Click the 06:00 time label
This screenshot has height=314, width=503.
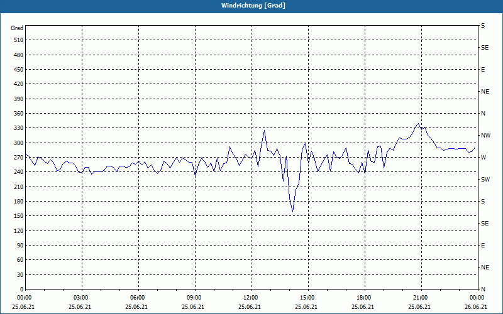pos(136,298)
